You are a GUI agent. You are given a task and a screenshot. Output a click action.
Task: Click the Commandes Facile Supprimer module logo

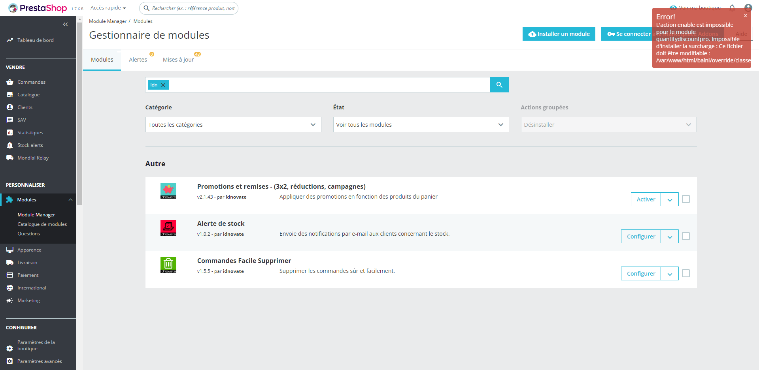point(168,265)
